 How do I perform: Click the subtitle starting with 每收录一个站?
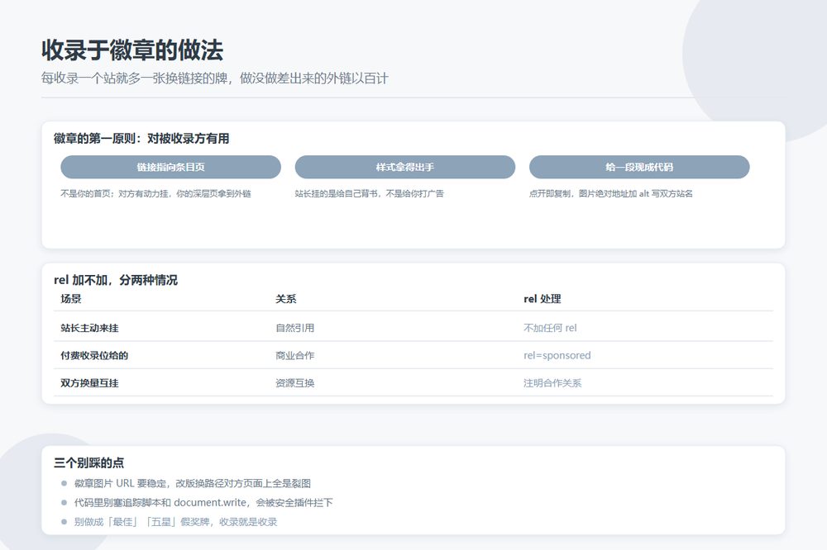tap(215, 78)
